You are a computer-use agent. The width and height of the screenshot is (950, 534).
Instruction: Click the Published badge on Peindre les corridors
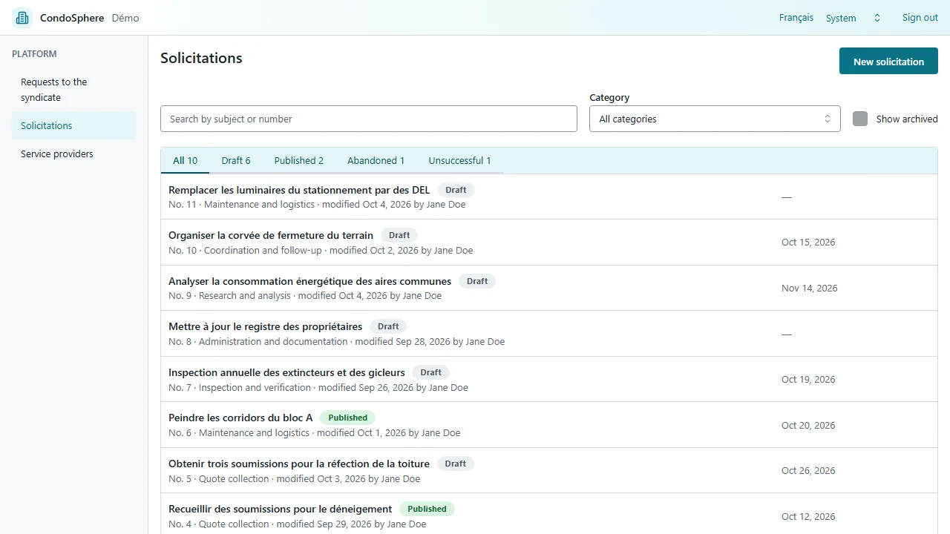point(347,418)
